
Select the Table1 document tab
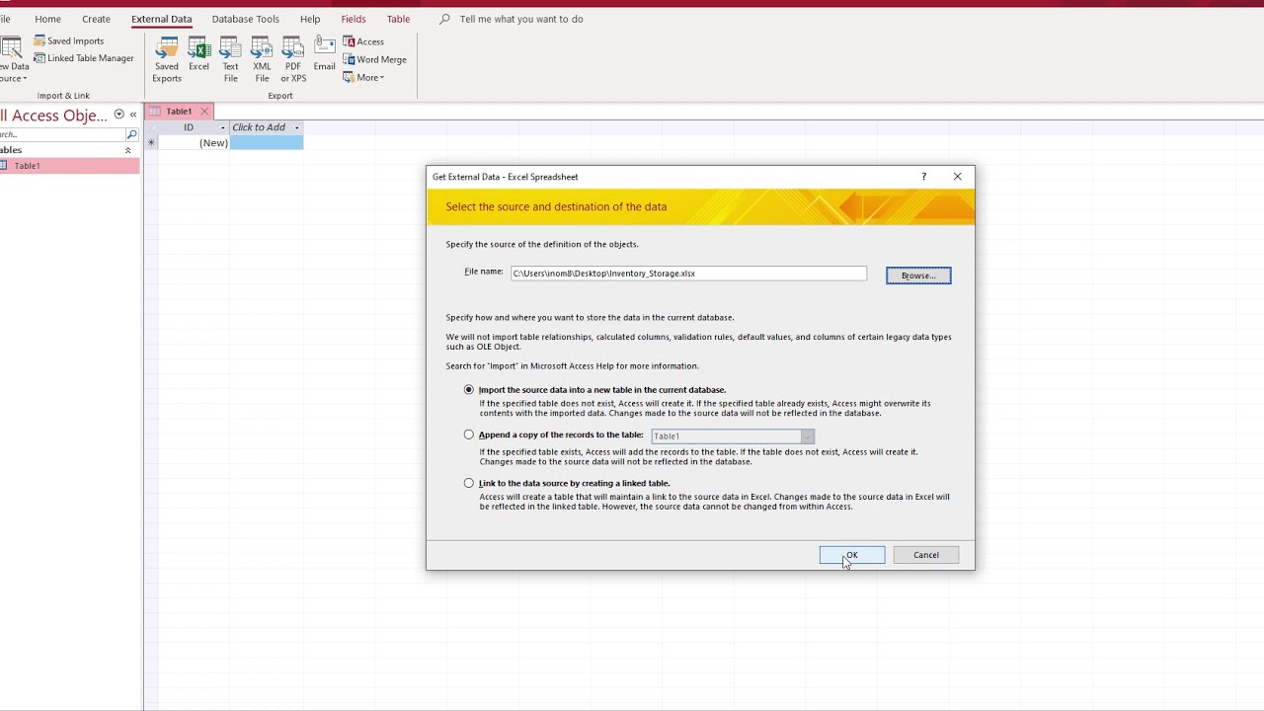(x=179, y=112)
